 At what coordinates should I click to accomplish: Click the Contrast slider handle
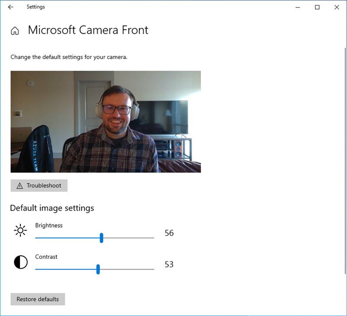point(98,270)
